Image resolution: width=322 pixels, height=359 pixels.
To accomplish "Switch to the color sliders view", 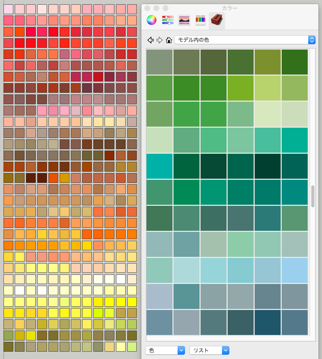I will (168, 20).
